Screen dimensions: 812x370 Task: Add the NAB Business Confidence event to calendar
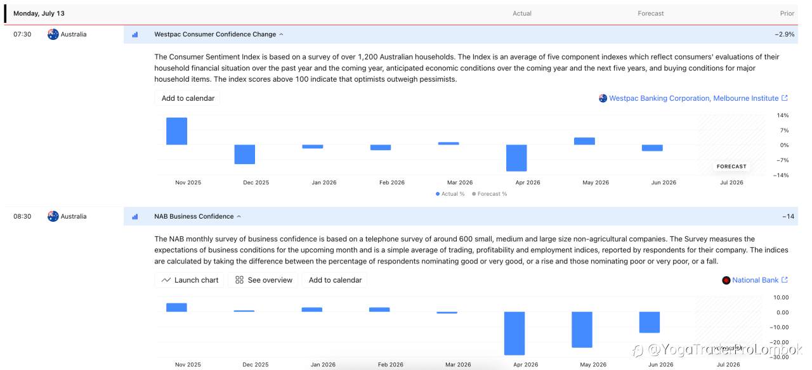coord(335,280)
